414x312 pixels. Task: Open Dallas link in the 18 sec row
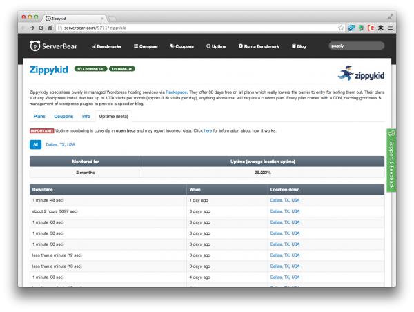285,266
